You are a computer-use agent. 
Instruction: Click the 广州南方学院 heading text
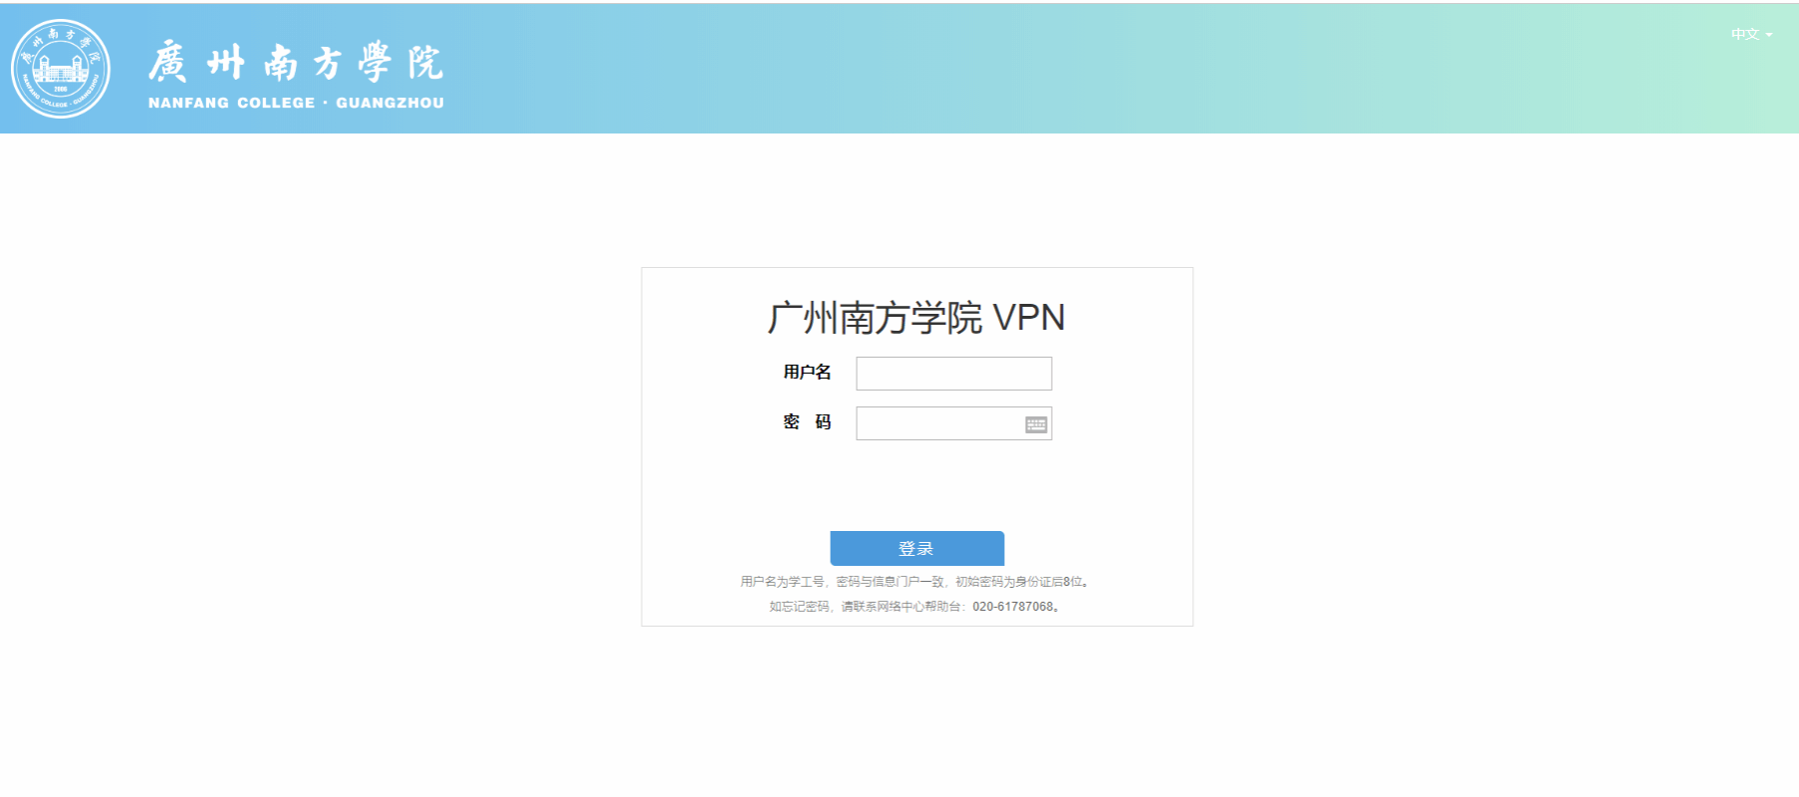point(875,318)
